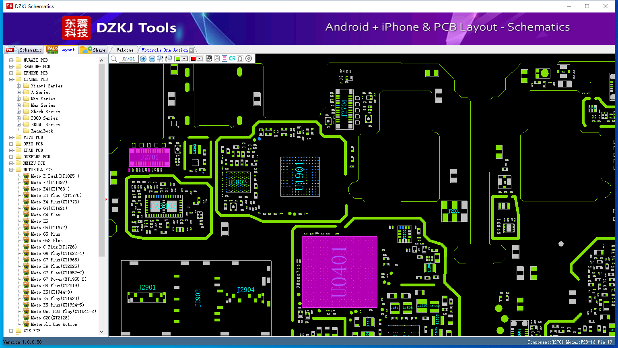
Task: Select the Shark Series folder
Action: pyautogui.click(x=45, y=112)
